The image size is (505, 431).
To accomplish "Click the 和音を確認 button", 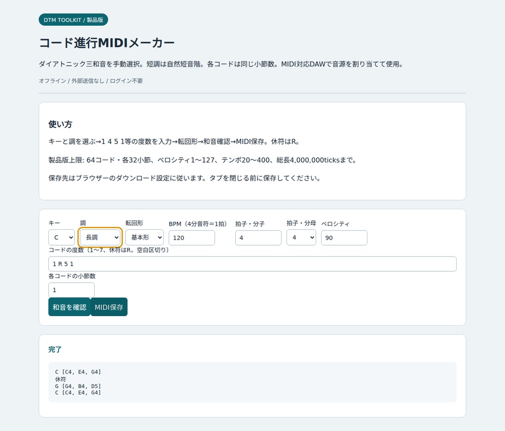I will (69, 307).
